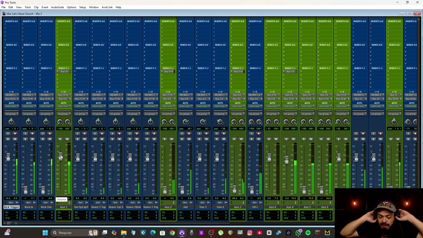The image size is (423, 238).
Task: Open Tom 1 group selector
Action: [203, 114]
